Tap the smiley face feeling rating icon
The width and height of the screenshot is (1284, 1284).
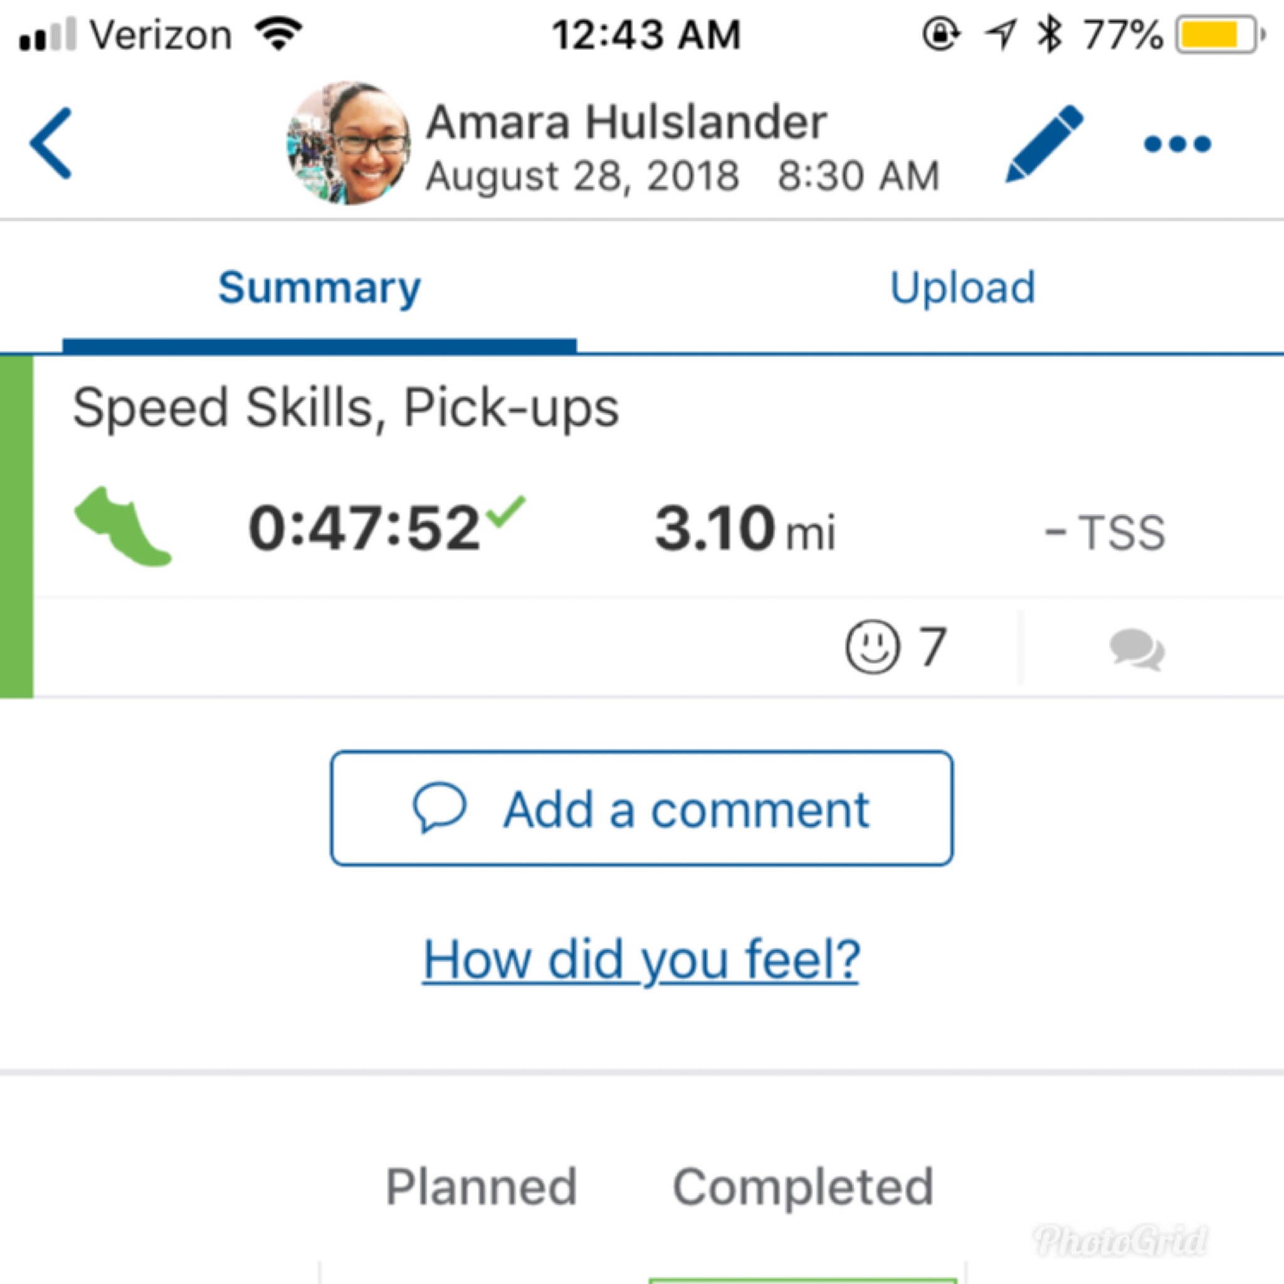[x=873, y=646]
